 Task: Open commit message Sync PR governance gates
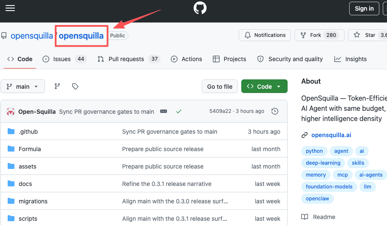tap(107, 112)
